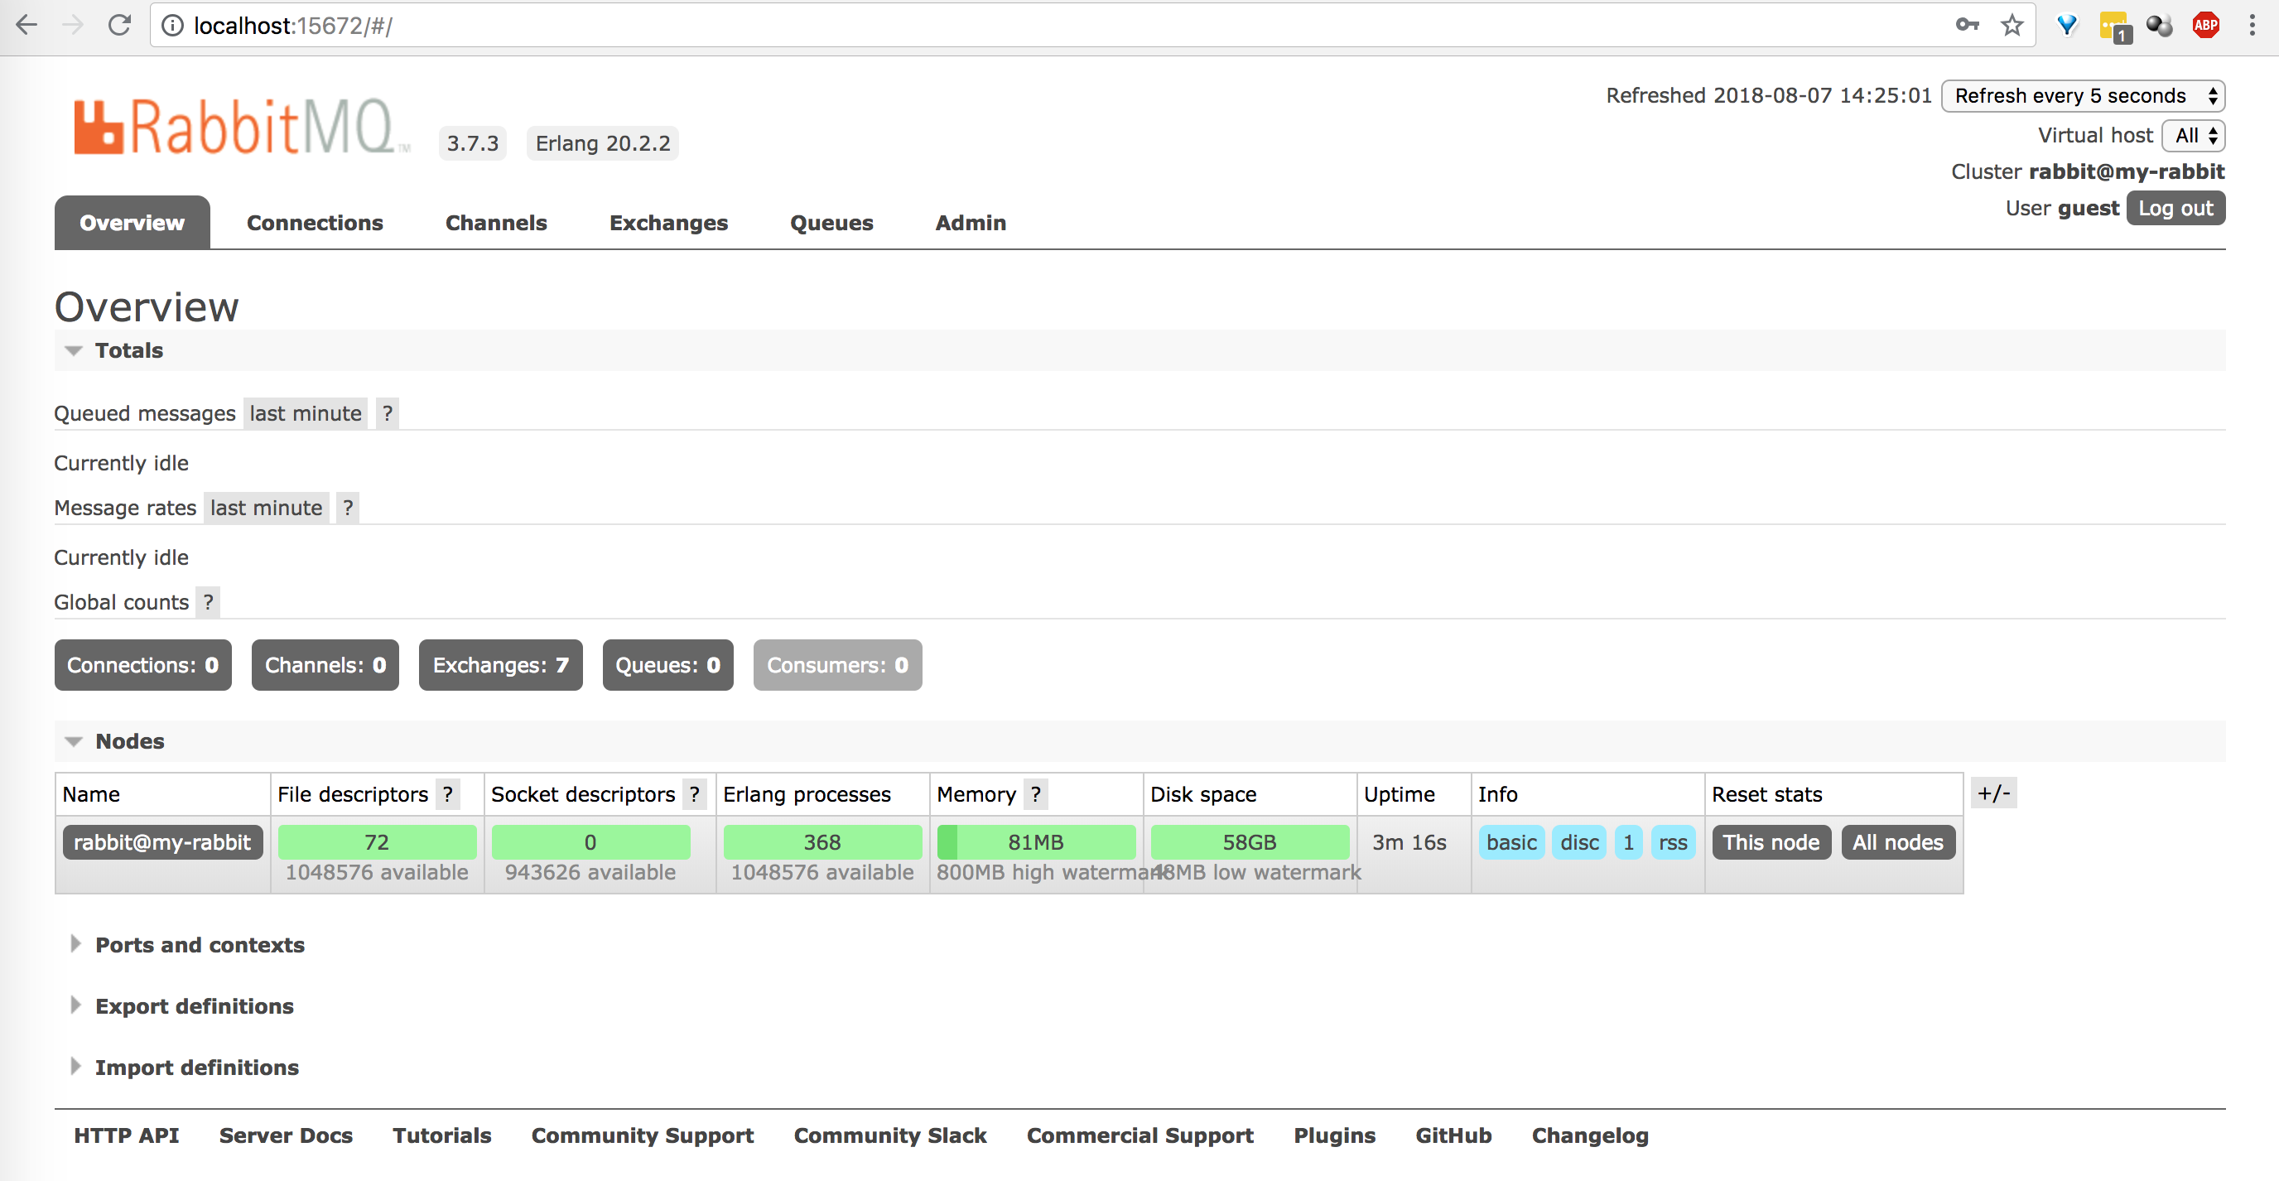Click the help icon beside Global counts
Viewport: 2279px width, 1181px height.
208,602
